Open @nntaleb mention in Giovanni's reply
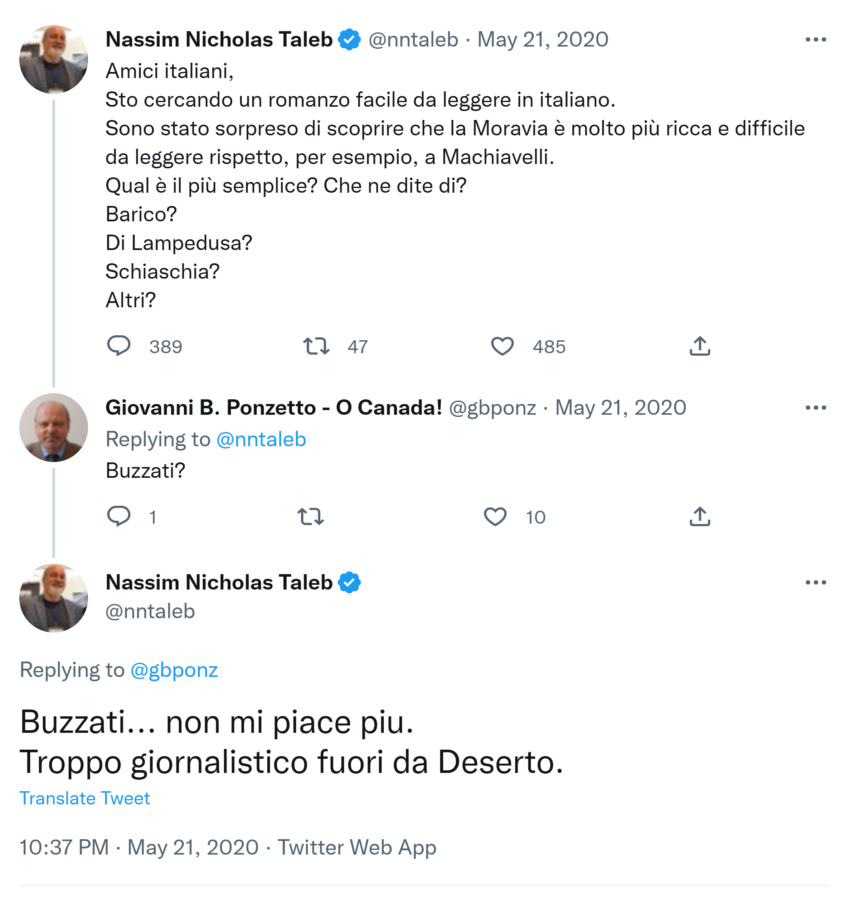The image size is (845, 899). 261,439
